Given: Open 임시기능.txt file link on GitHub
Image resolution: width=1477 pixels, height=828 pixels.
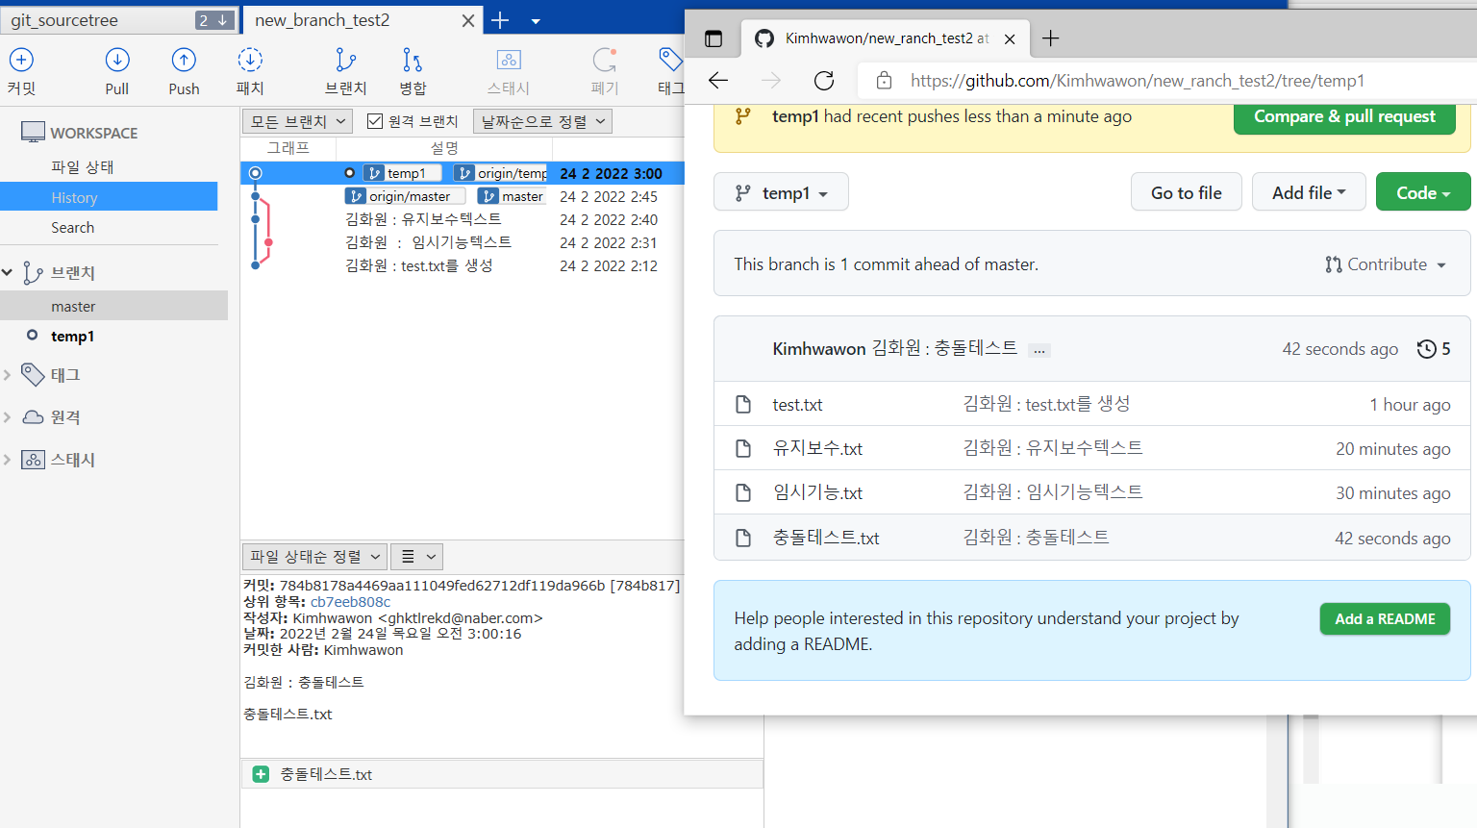Looking at the screenshot, I should coord(817,493).
